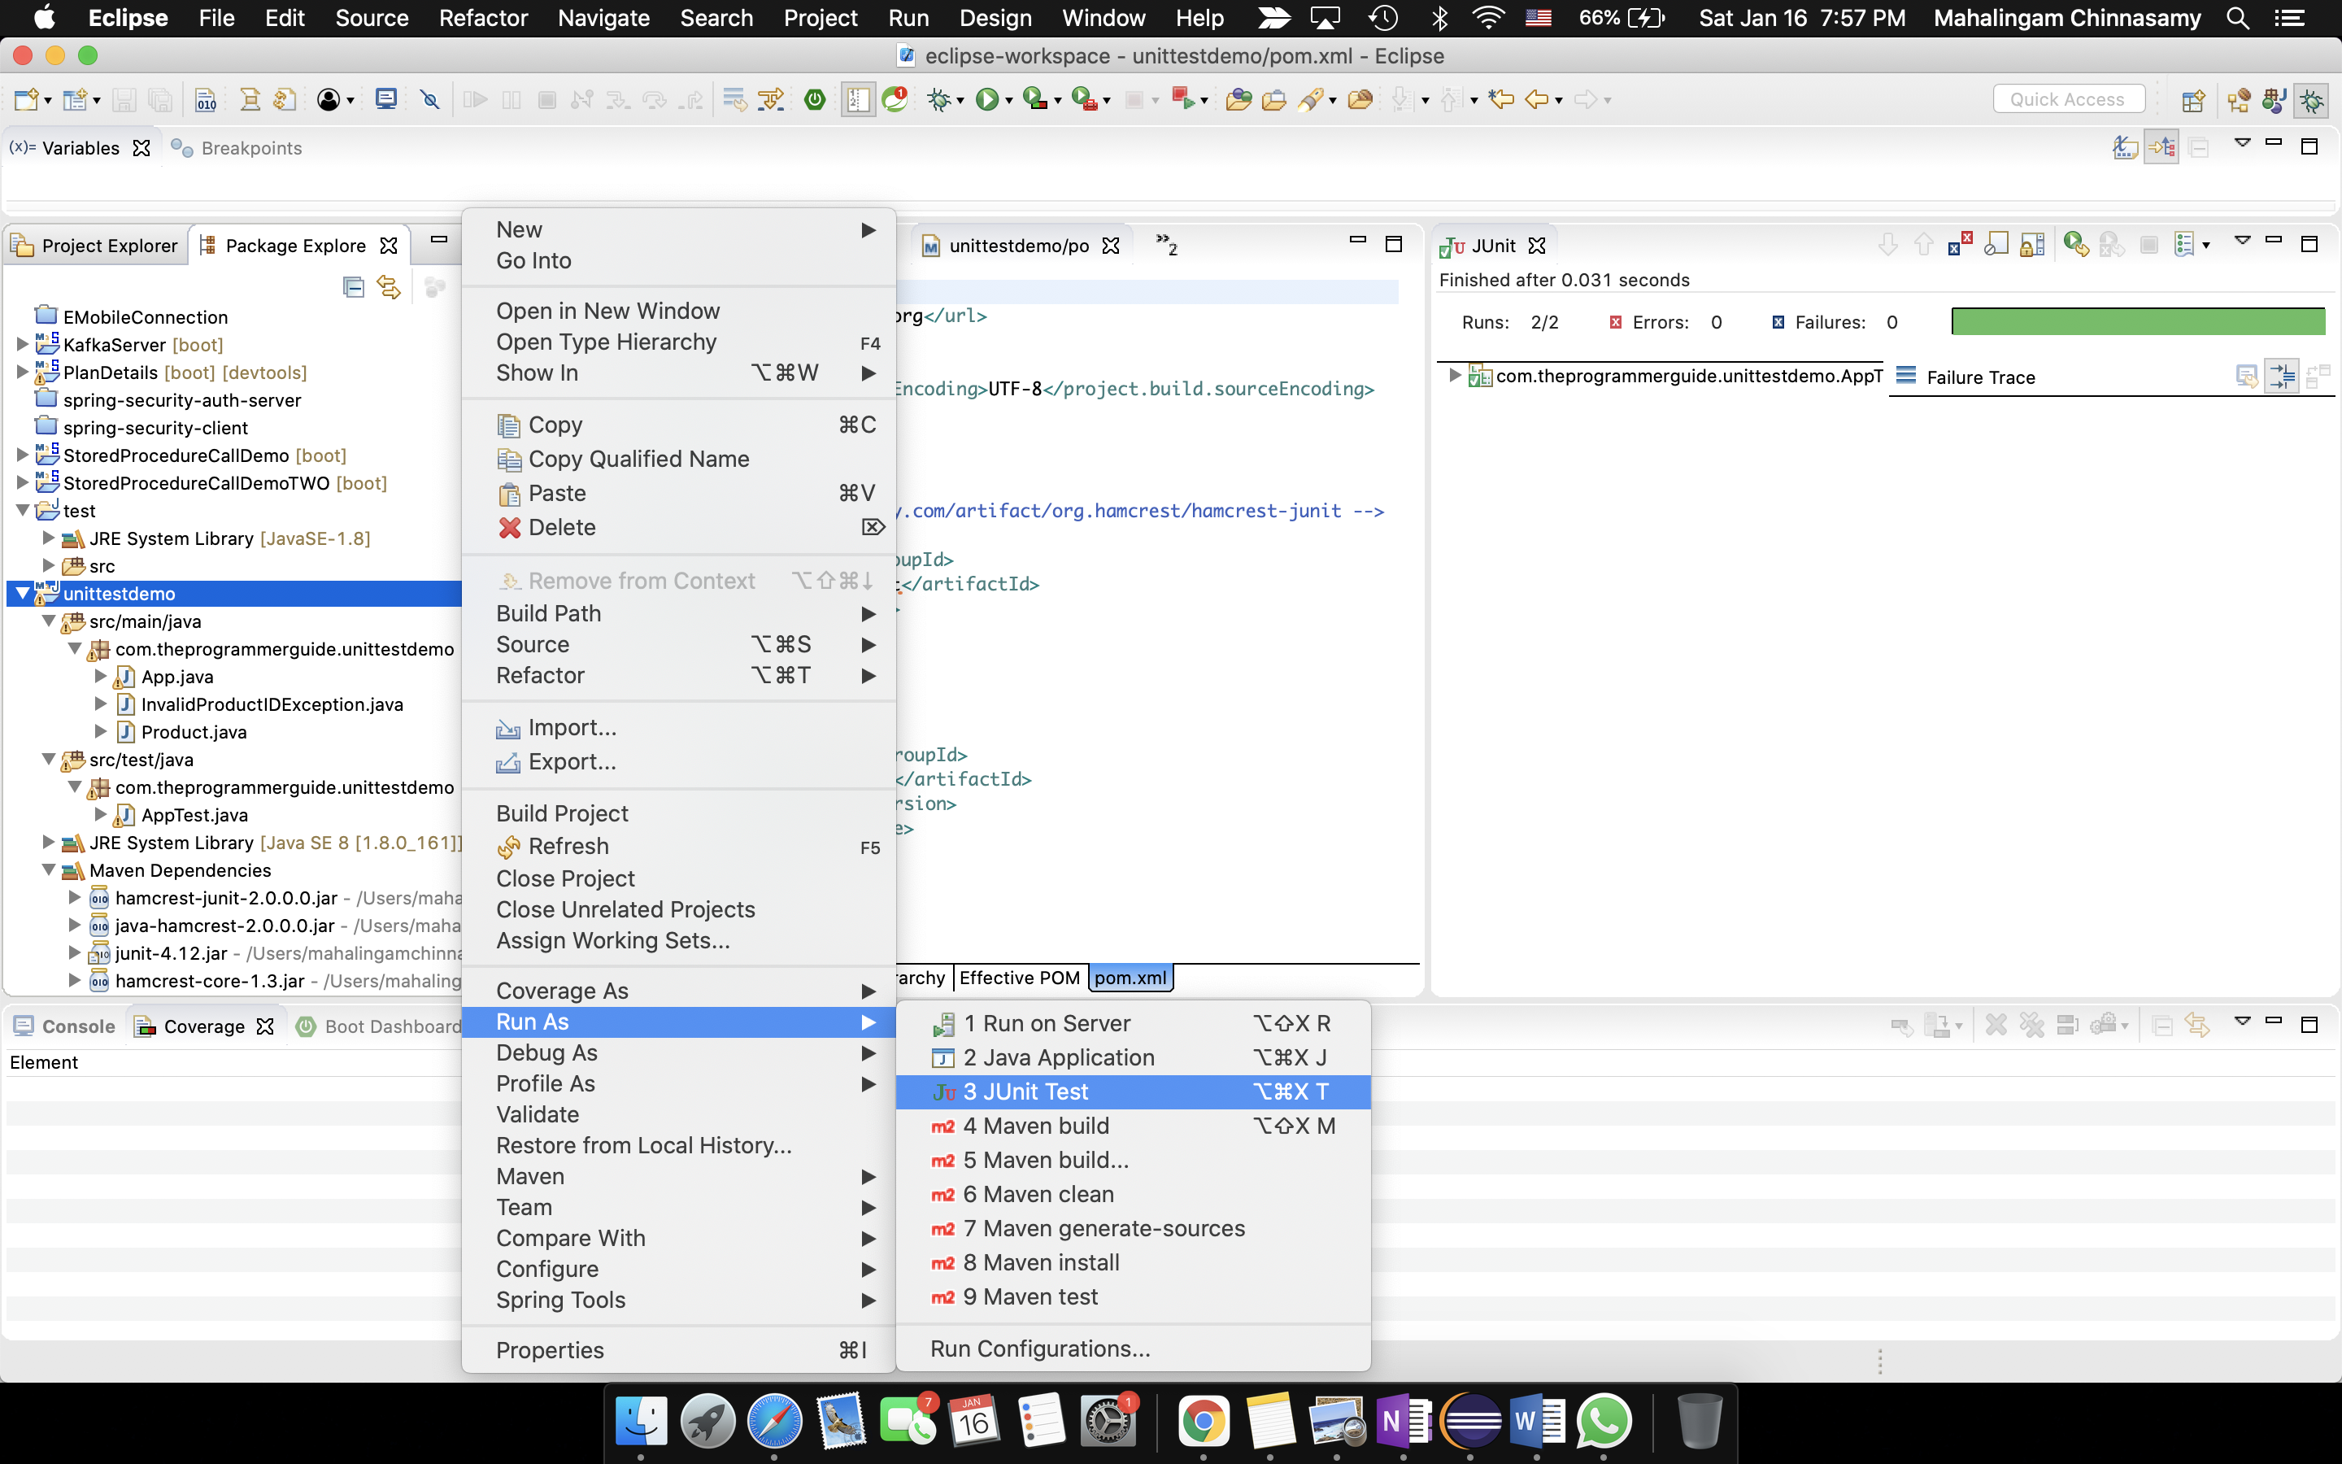The image size is (2342, 1464).
Task: Open Test Run History dropdown arrow
Action: pyautogui.click(x=2206, y=246)
